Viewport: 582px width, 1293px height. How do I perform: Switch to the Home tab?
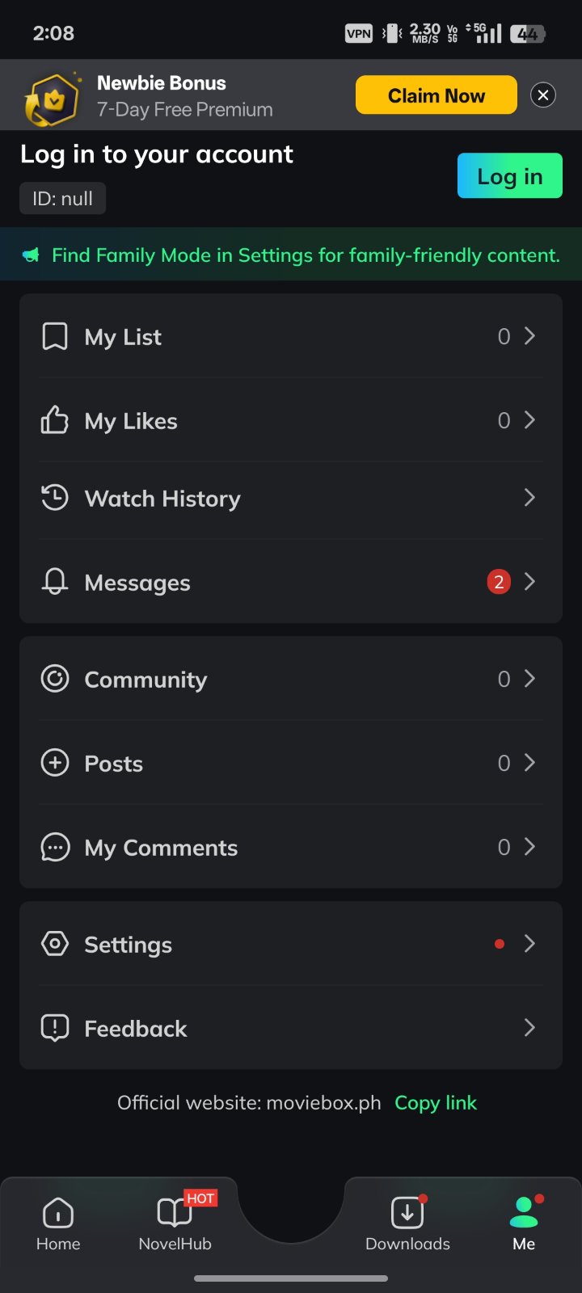point(58,1224)
